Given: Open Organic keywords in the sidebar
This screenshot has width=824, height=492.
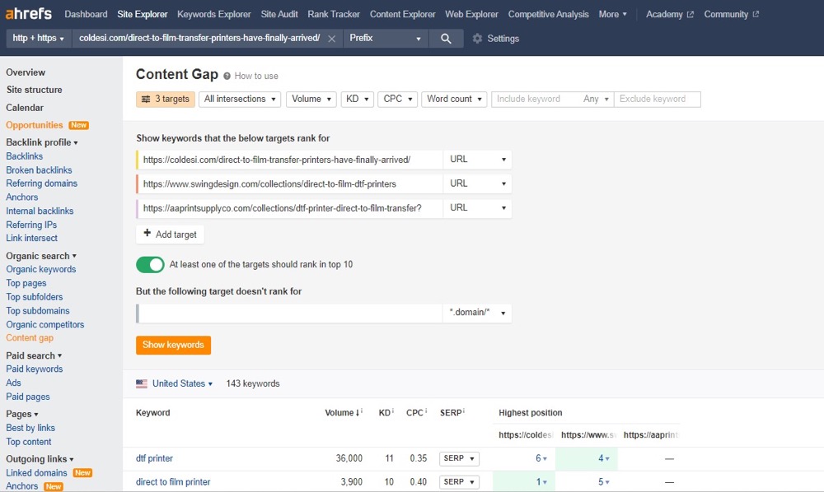Looking at the screenshot, I should click(x=41, y=269).
